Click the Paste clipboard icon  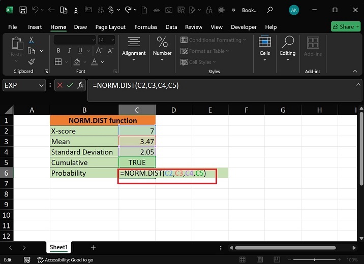click(x=17, y=44)
